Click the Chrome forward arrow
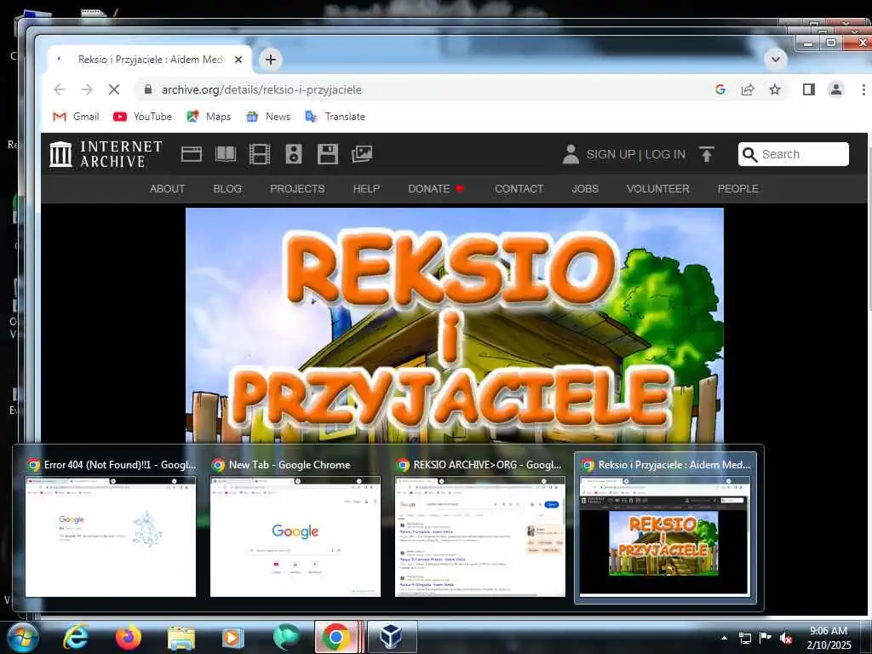 (87, 89)
